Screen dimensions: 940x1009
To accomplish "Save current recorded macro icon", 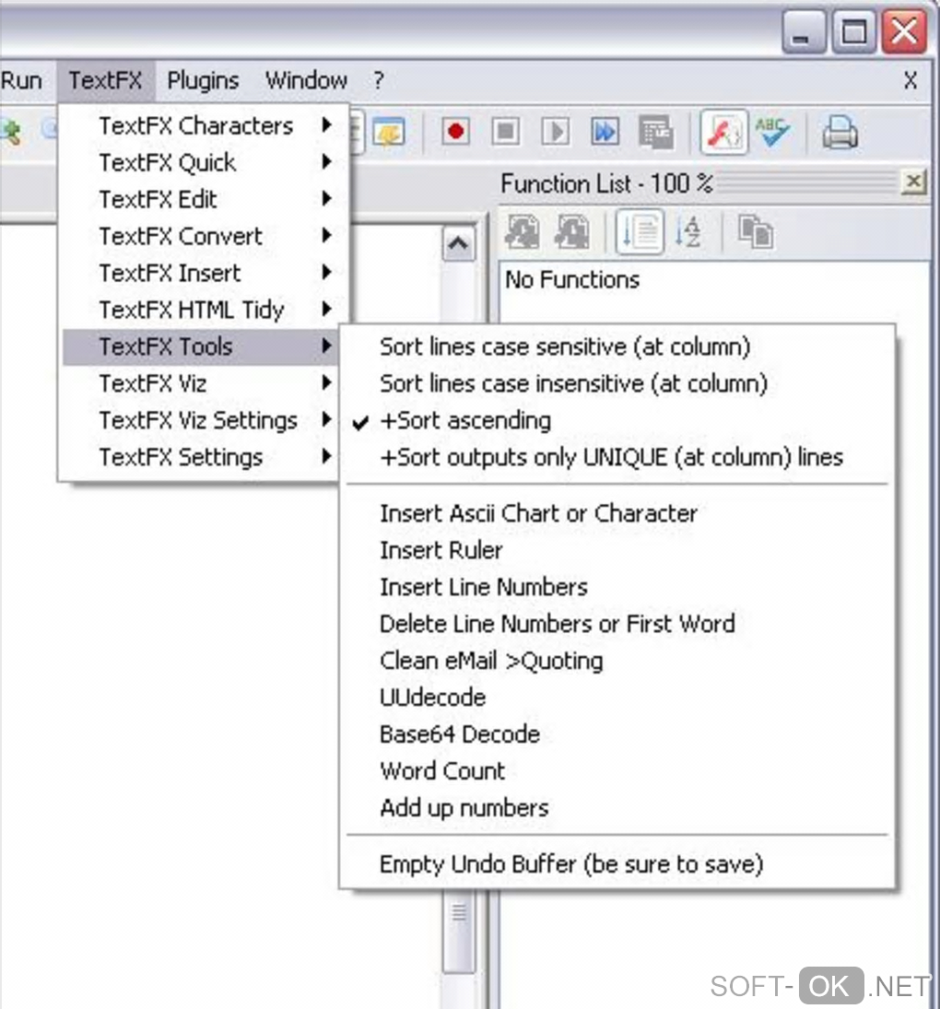I will (x=655, y=132).
